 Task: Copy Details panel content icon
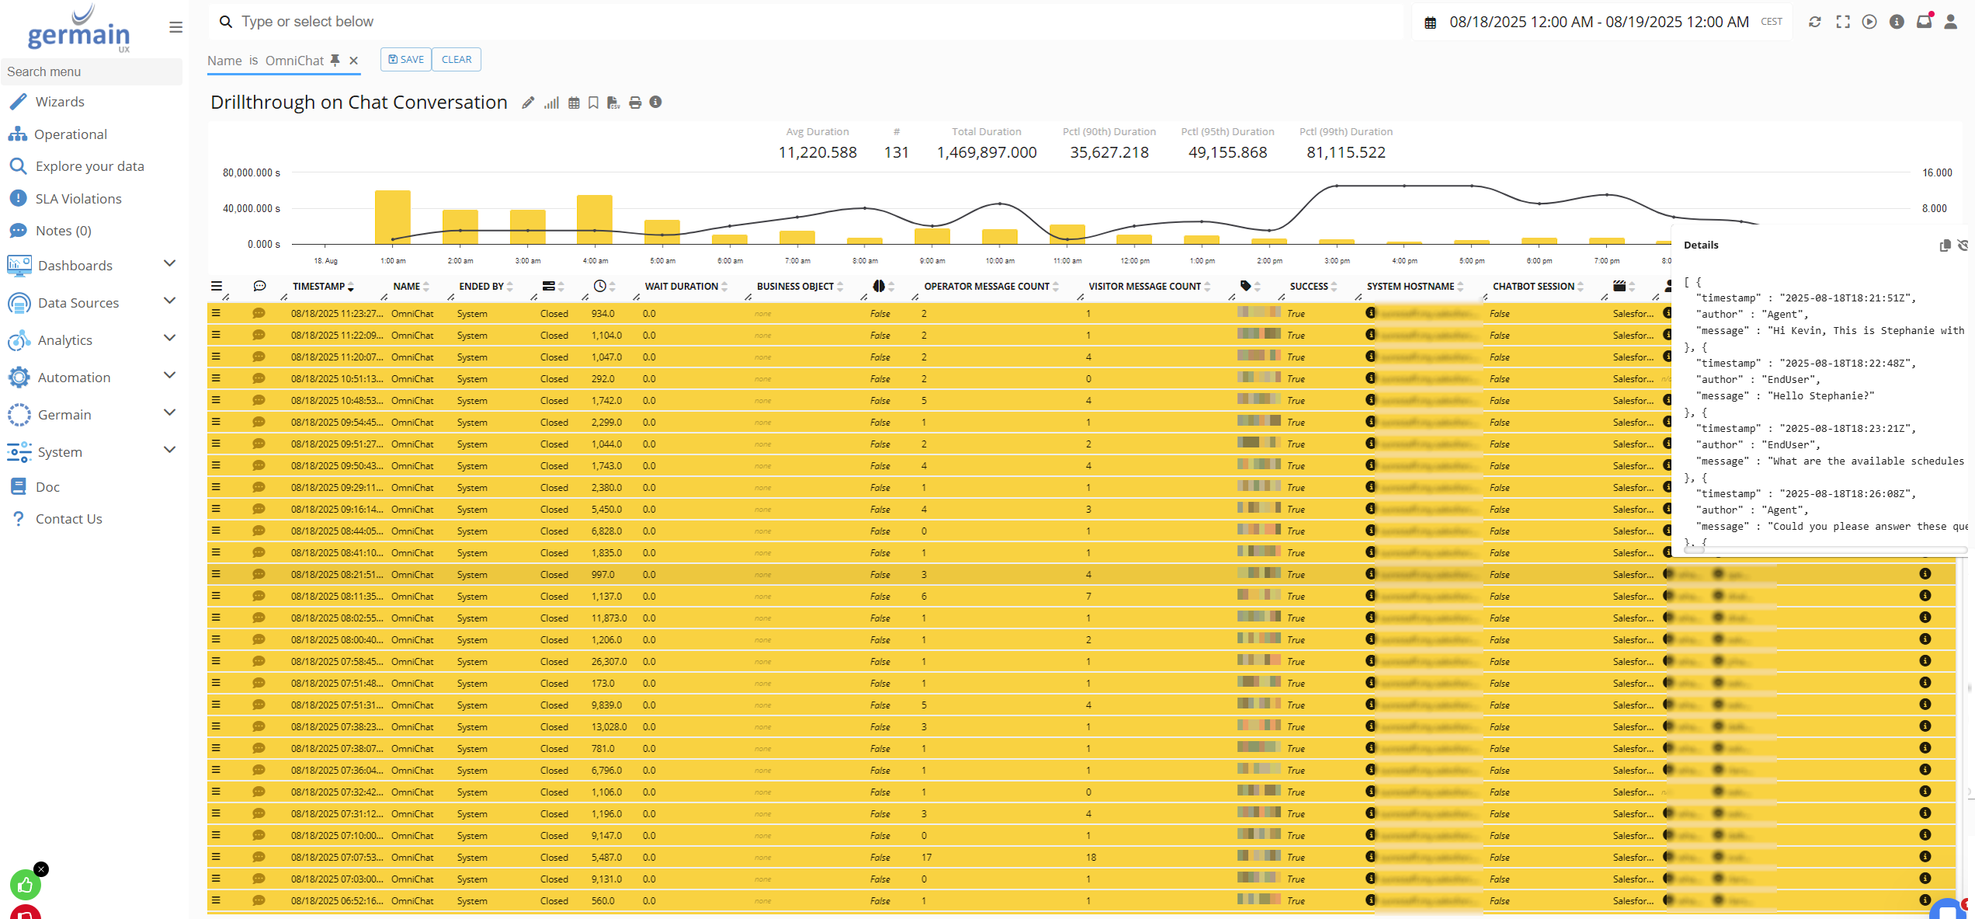1945,245
